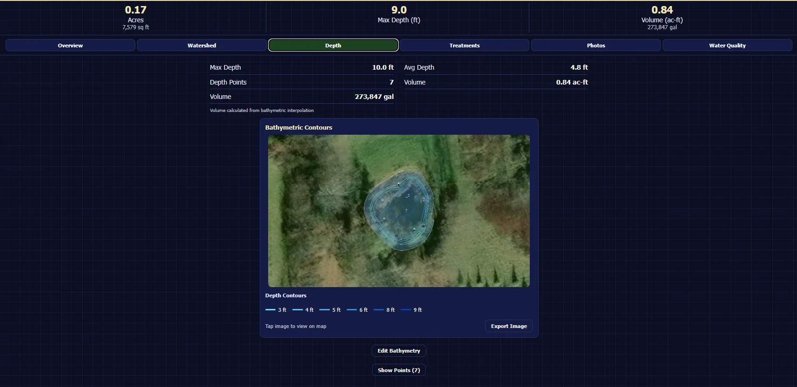The image size is (797, 387).
Task: Click the '0.84 ac-ft' volume value
Action: pyautogui.click(x=572, y=82)
